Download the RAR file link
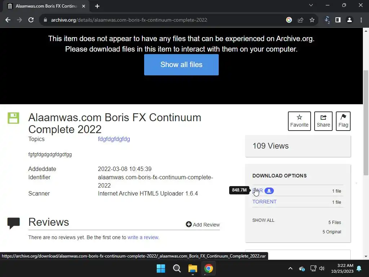 pyautogui.click(x=258, y=190)
